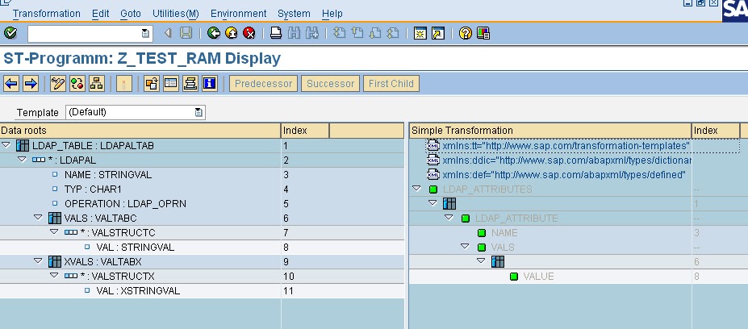Open the Transformation menu
This screenshot has width=748, height=329.
(x=47, y=14)
